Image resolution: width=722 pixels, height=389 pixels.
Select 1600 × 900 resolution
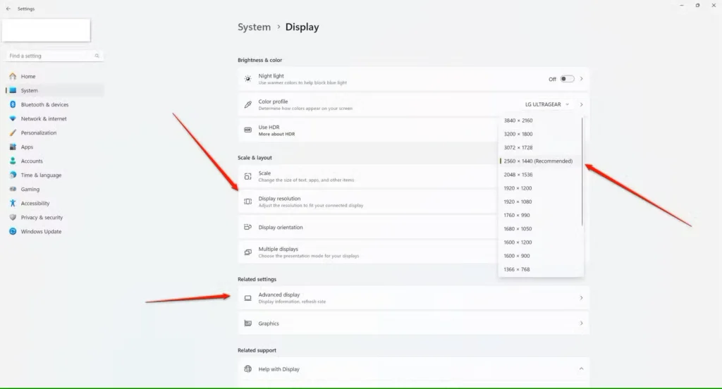pyautogui.click(x=539, y=256)
